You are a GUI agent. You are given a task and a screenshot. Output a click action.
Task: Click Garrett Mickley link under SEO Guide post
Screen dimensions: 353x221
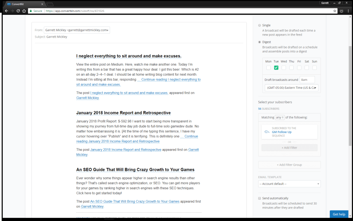point(92,207)
